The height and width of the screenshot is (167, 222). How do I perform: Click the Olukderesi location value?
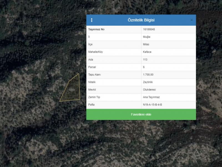(x=149, y=90)
